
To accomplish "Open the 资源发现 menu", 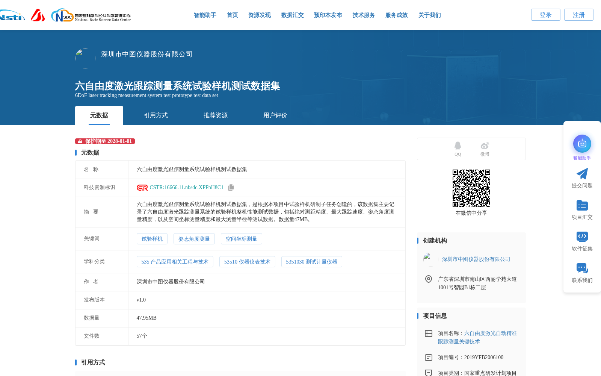I will coord(259,15).
